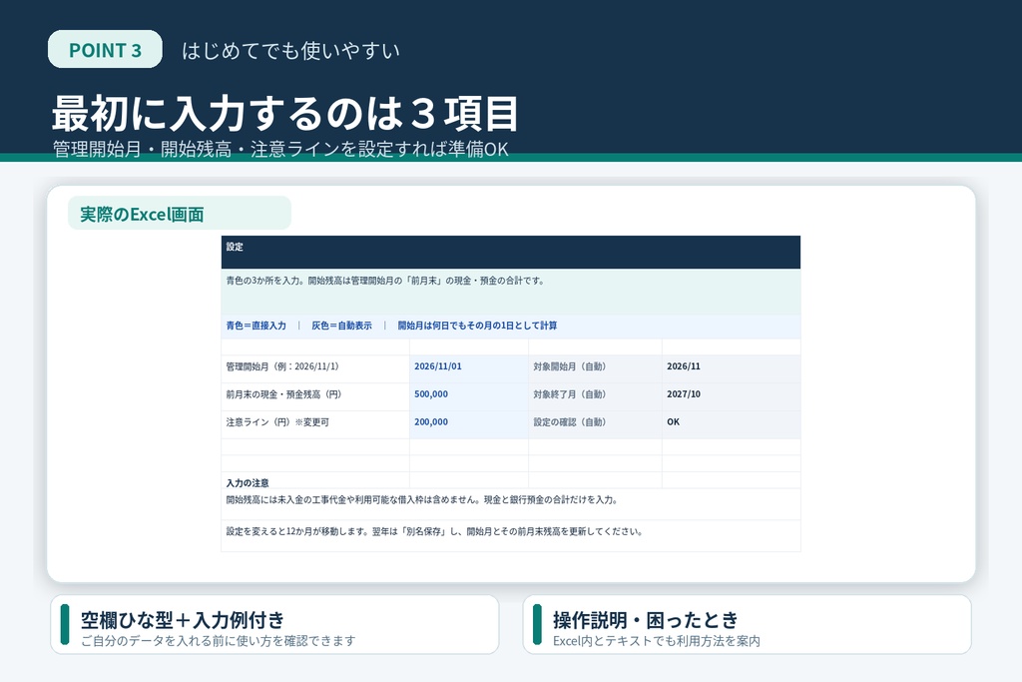Open the Excel settings screenshot thumbnail

511,393
